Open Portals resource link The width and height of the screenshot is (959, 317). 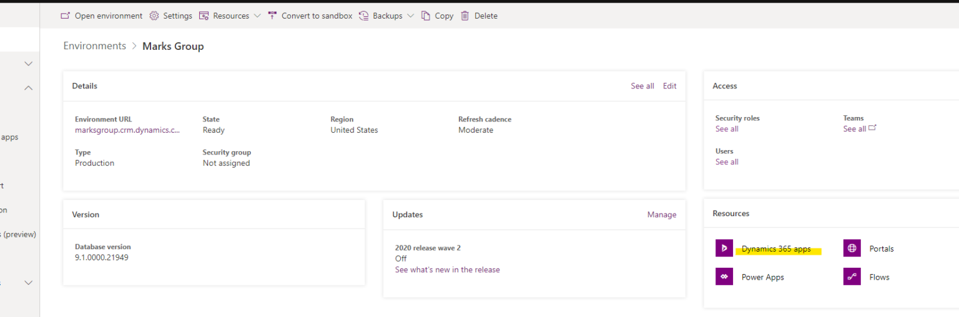pos(882,248)
